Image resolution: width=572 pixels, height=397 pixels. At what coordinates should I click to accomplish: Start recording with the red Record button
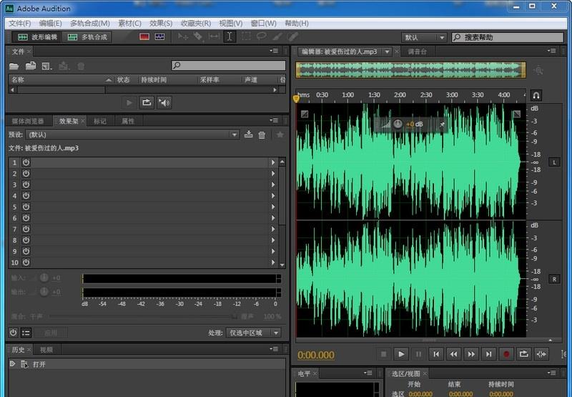coord(506,354)
